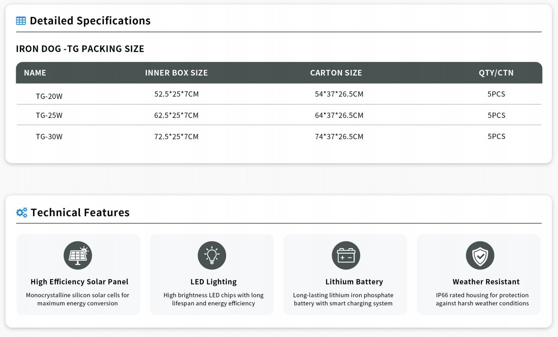Click the QTY/CTN column header
Image resolution: width=558 pixels, height=337 pixels.
pyautogui.click(x=496, y=73)
